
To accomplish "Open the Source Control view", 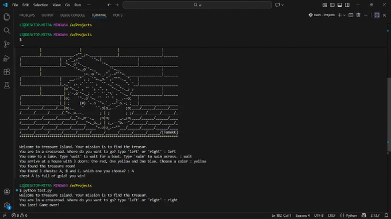I will 7,44.
